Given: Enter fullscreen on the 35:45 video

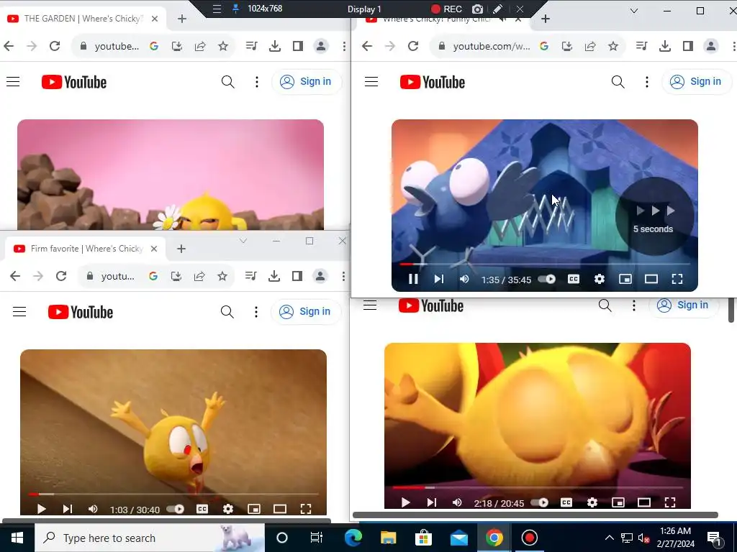Looking at the screenshot, I should (677, 280).
